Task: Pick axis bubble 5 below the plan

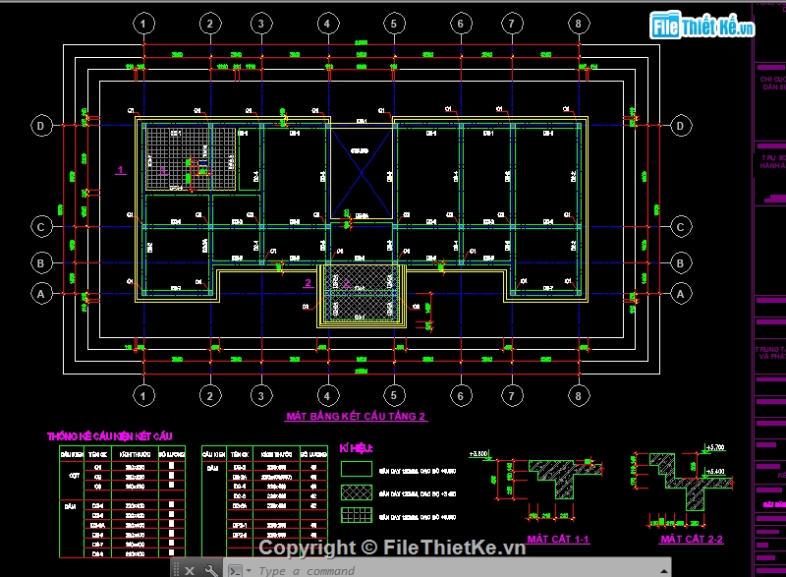Action: click(394, 396)
